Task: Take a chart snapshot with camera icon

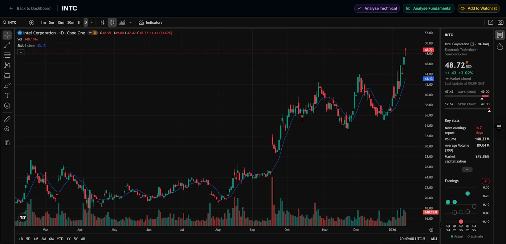Action: click(x=501, y=22)
